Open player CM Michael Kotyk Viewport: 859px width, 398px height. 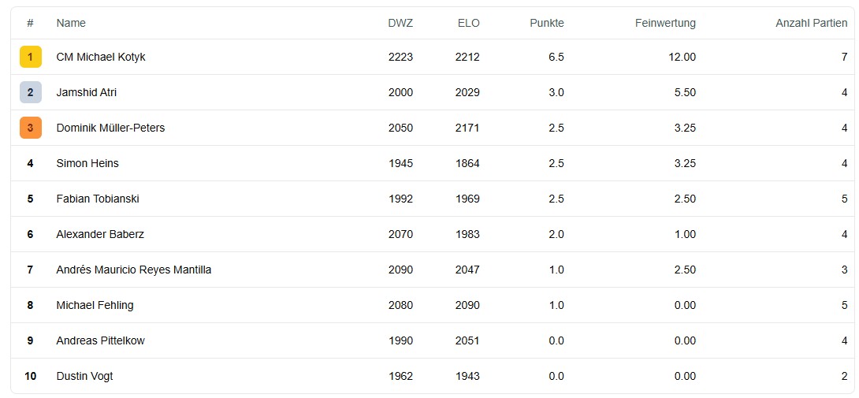point(101,57)
